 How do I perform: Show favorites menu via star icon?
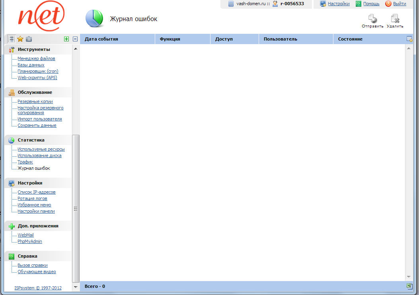click(x=20, y=39)
